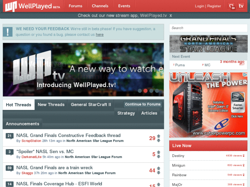Open Skaggs' user profile link

click(27, 173)
